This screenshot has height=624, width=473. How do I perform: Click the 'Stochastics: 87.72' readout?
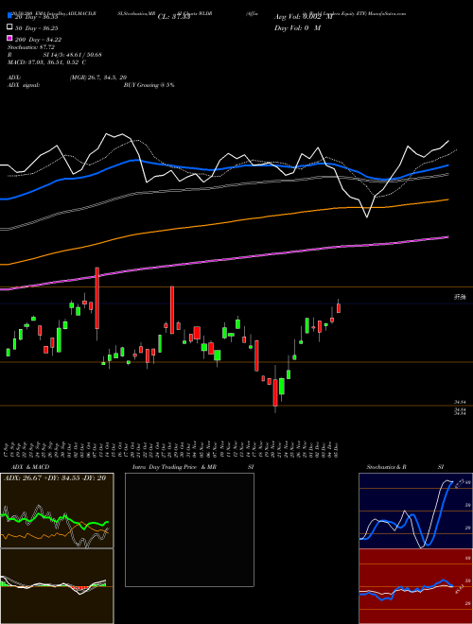[31, 47]
